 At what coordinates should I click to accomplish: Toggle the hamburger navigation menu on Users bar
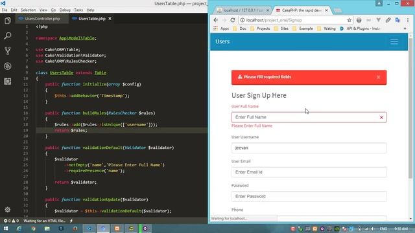394,41
